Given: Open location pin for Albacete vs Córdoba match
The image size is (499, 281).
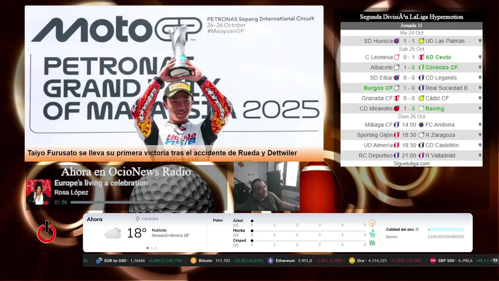Looking at the screenshot, I should tap(480, 68).
